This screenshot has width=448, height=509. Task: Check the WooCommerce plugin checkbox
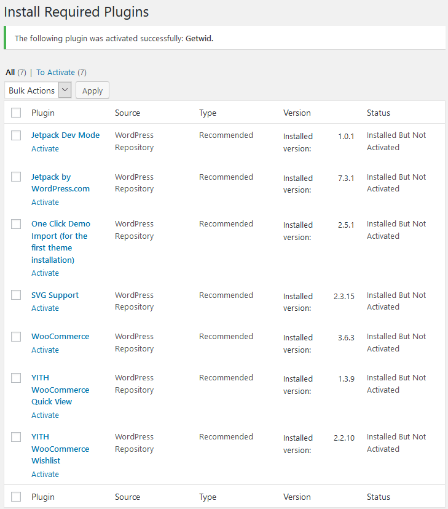click(16, 337)
